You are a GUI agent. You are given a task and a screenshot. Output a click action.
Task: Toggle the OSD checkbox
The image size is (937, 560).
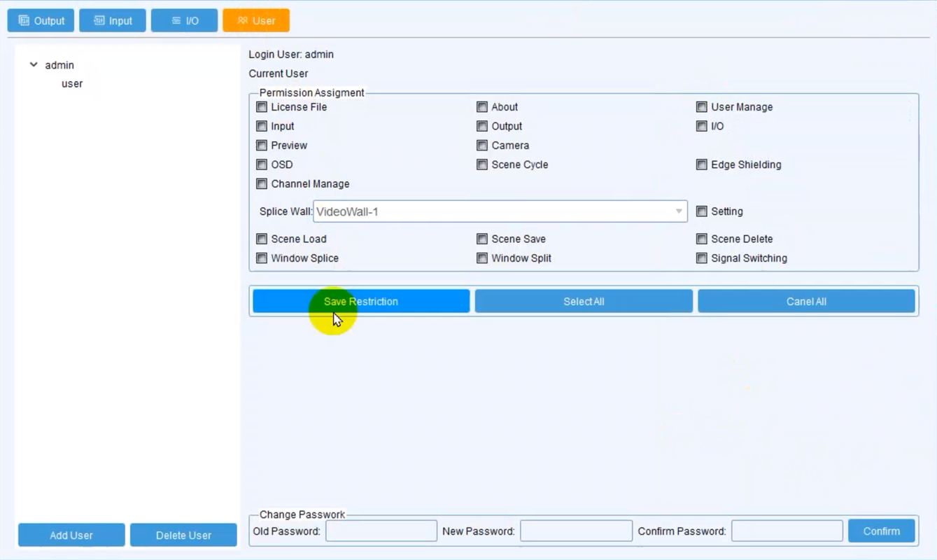tap(262, 164)
